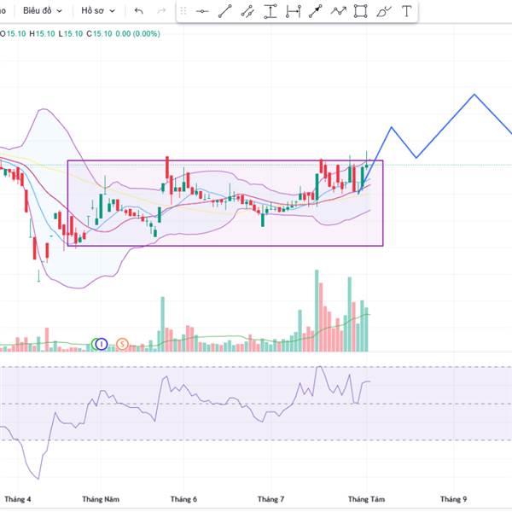Click the Tháng 4 time axis label
The image size is (512, 512).
tap(18, 499)
